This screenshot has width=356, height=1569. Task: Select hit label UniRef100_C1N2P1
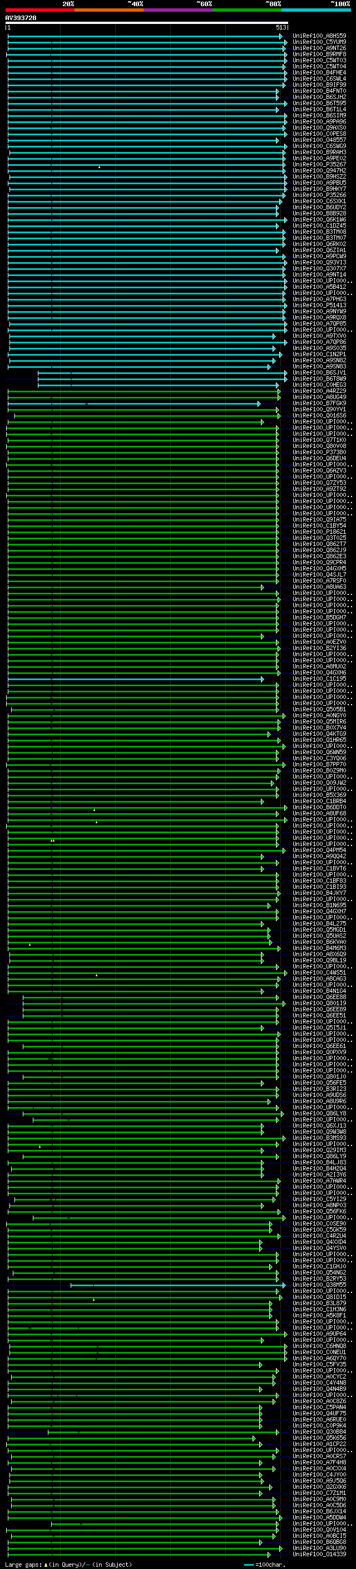click(319, 355)
